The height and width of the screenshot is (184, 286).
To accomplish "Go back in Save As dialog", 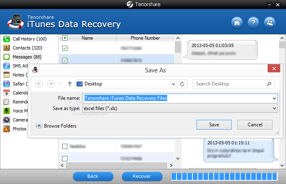I will [39, 84].
